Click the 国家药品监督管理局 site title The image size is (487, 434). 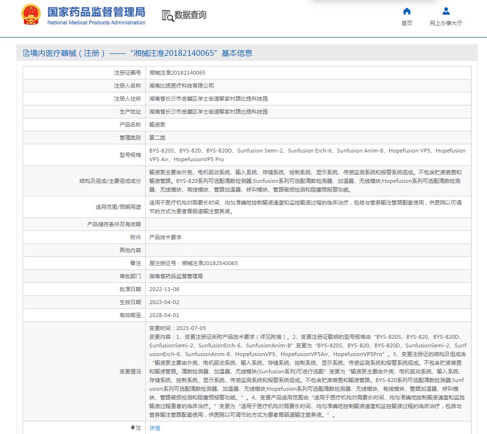pos(96,12)
